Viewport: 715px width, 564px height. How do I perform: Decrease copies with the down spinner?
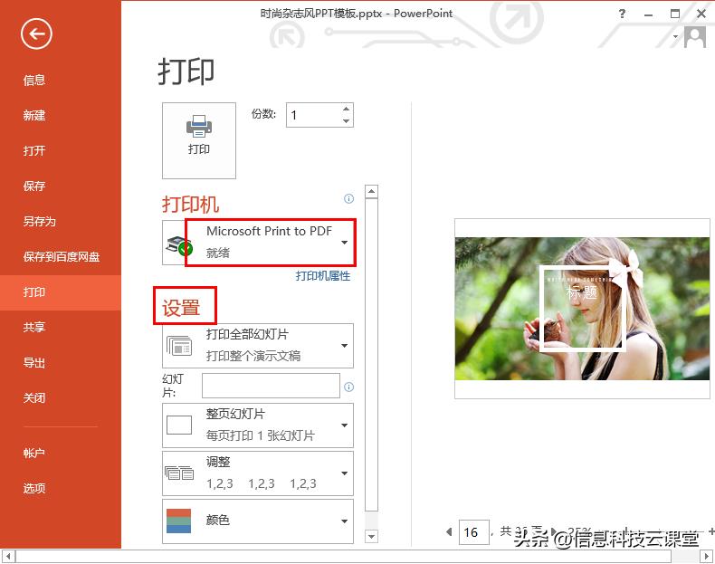coord(346,121)
